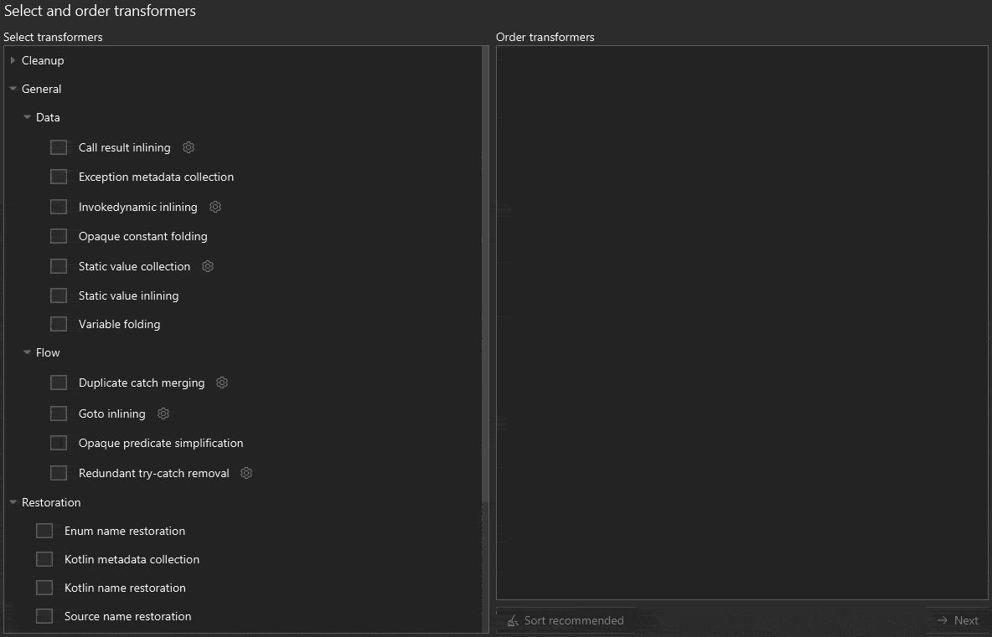Viewport: 992px width, 637px height.
Task: Check the Goto inlining box
Action: 59,414
